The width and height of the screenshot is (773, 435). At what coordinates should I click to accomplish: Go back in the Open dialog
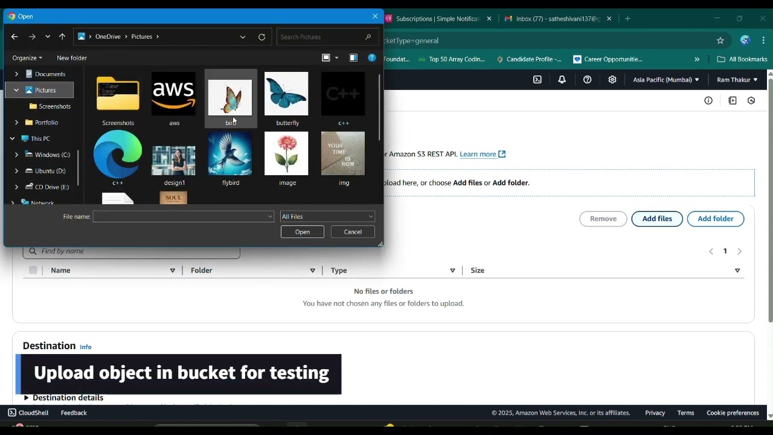coord(14,37)
